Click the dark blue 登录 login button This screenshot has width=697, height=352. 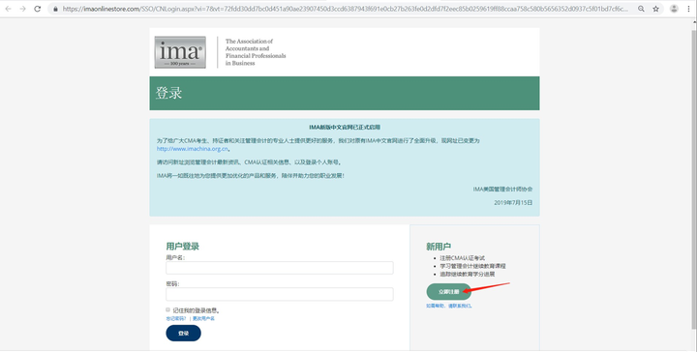point(184,333)
